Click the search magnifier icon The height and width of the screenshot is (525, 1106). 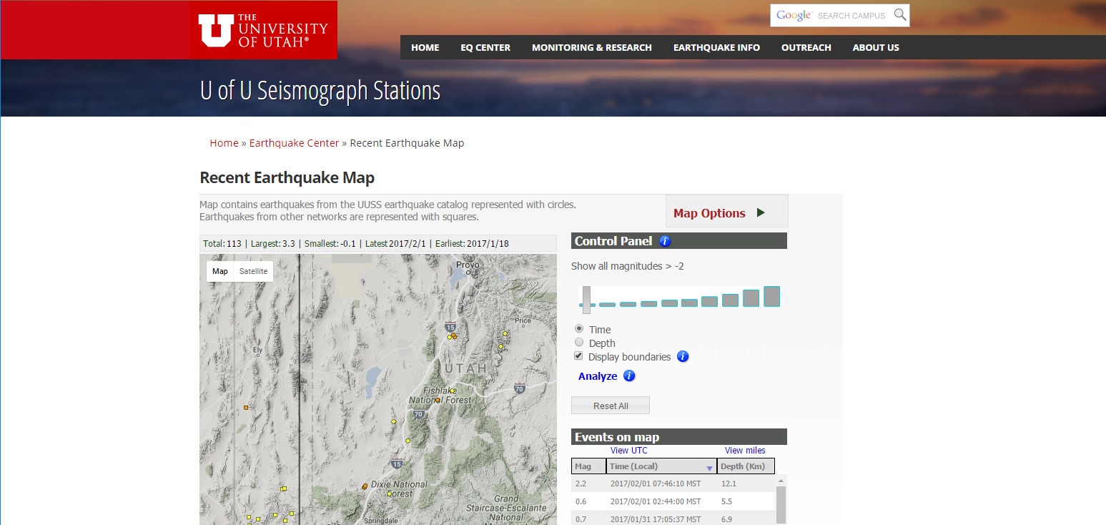click(x=900, y=15)
